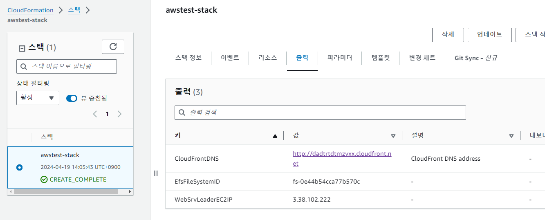Select the awstest-stack radio button

(20, 167)
